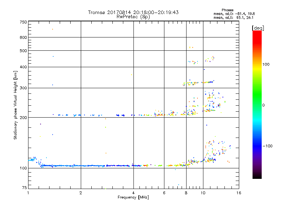The height and width of the screenshot is (210, 281).
Task: Click the 'Phases' header label
Action: (x=227, y=10)
